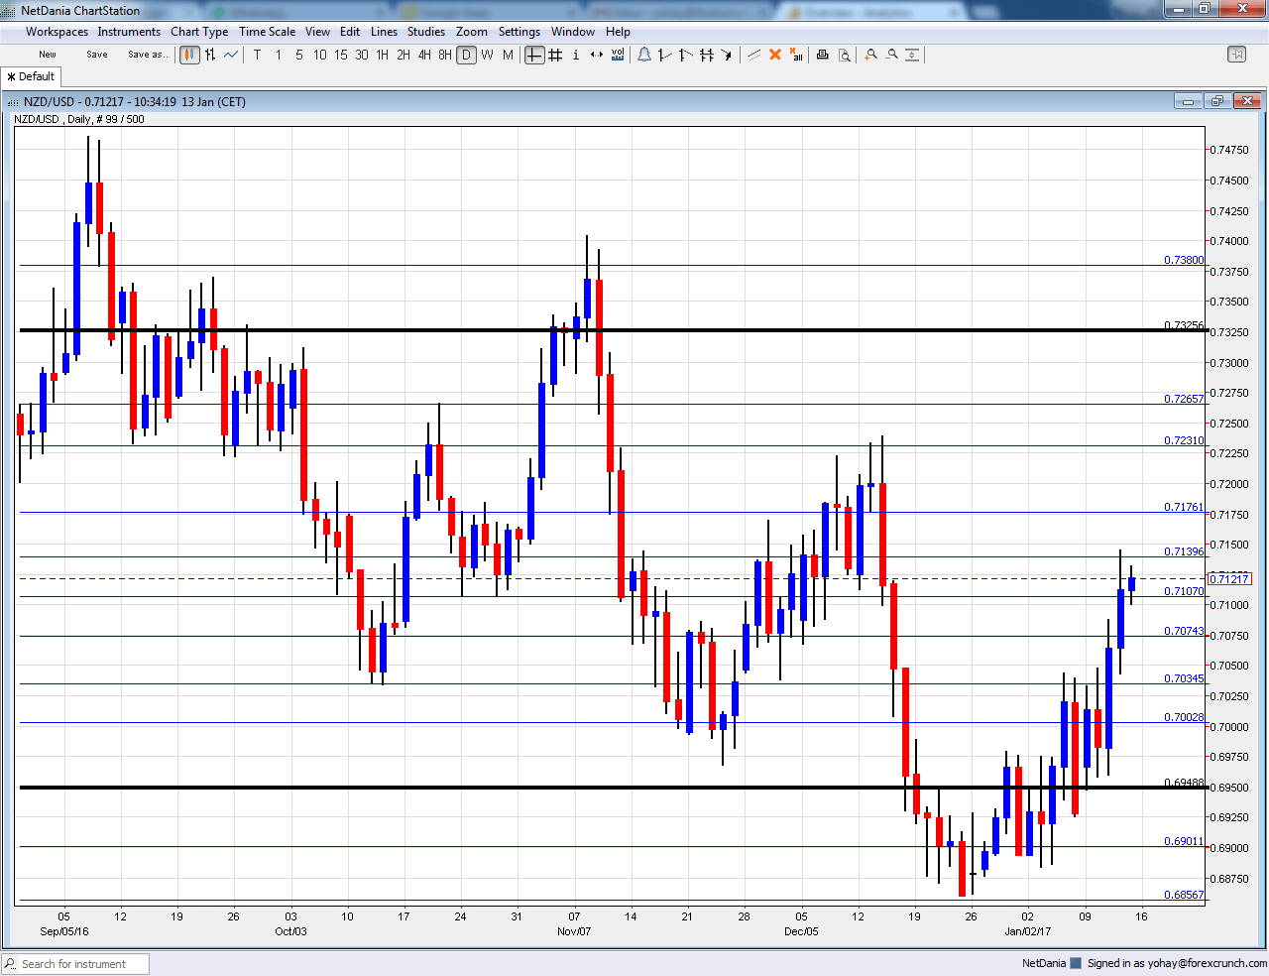
Task: Open the Time Scale menu
Action: [x=267, y=32]
